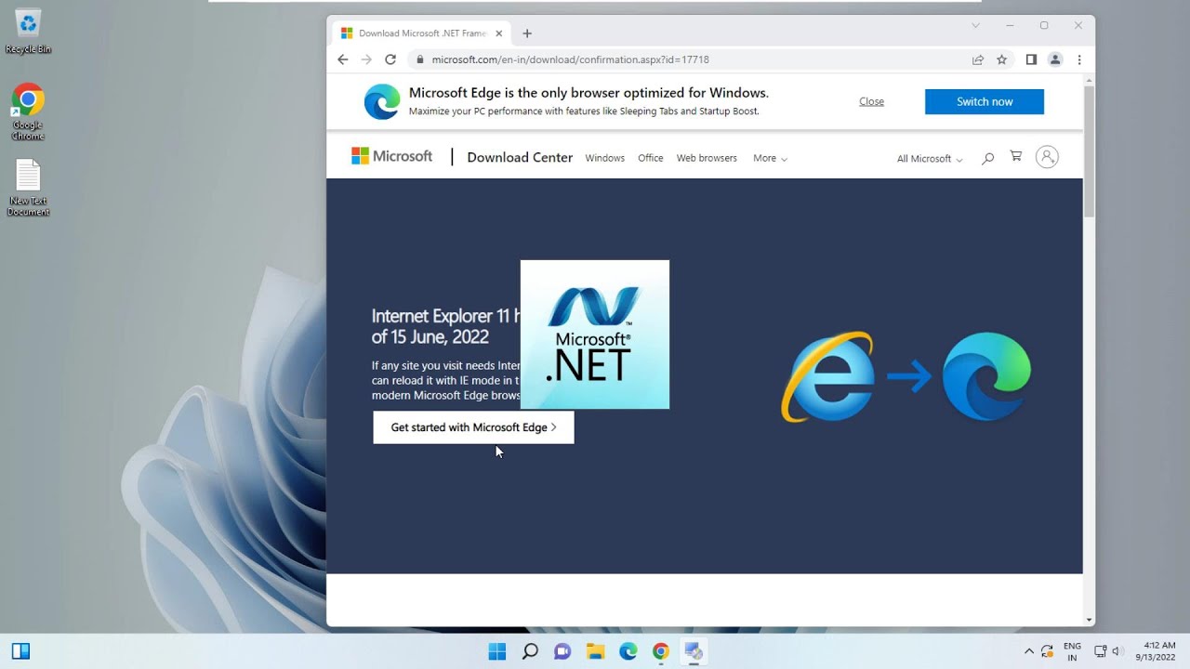Screen dimensions: 1190x669
Task: Open the Windows nav item
Action: [604, 158]
